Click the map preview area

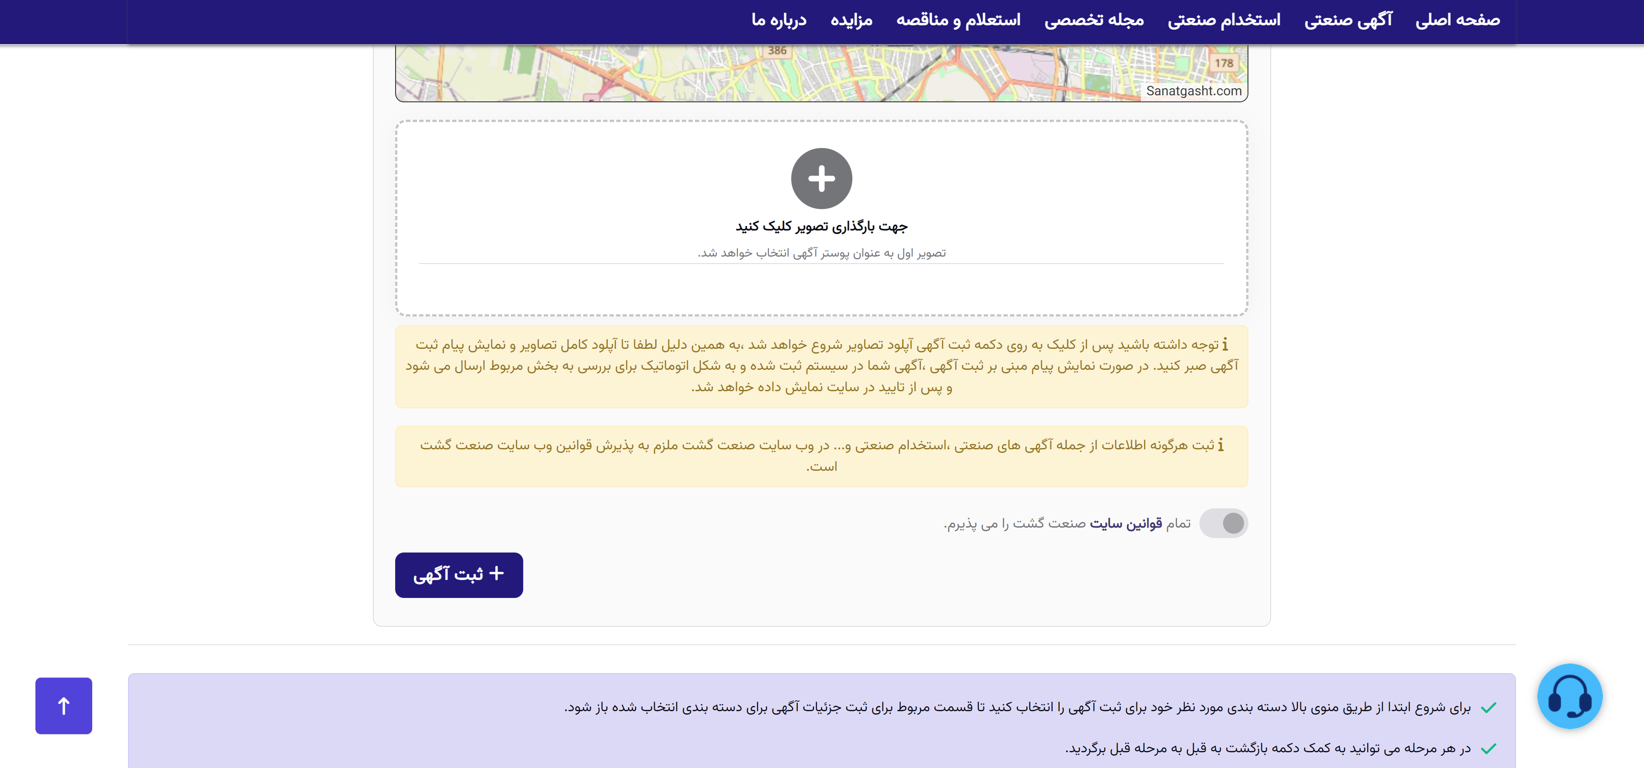pyautogui.click(x=821, y=73)
